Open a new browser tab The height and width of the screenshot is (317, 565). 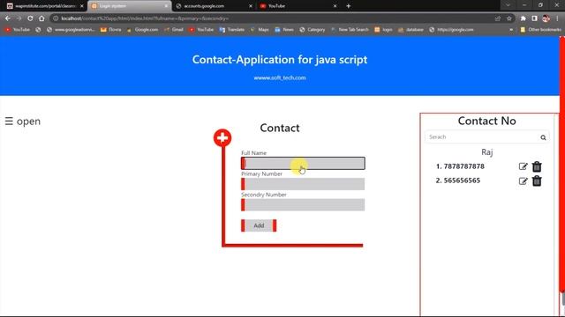click(348, 6)
